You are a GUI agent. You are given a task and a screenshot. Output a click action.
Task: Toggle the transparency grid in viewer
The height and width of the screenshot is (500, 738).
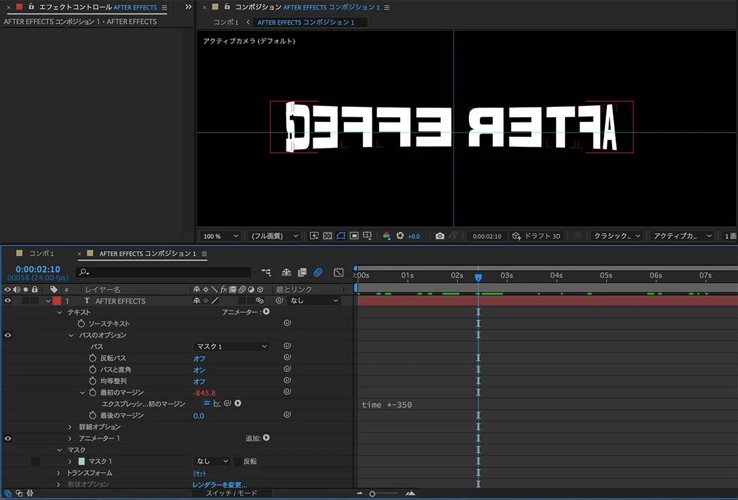327,236
